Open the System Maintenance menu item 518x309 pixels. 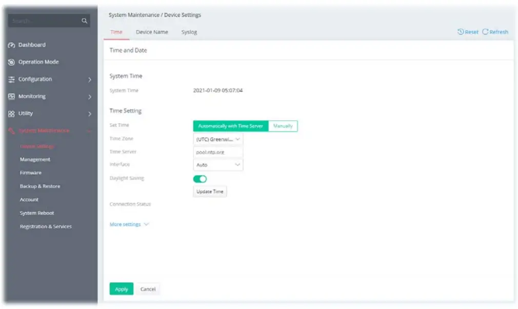click(x=44, y=131)
